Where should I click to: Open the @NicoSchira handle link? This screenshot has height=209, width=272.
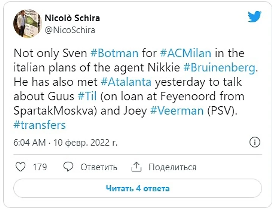tap(70, 30)
